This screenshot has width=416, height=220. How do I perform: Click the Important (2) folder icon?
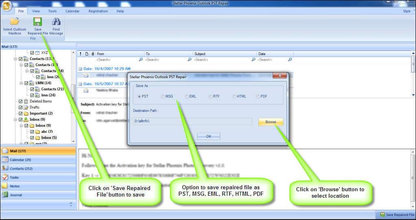point(26,113)
